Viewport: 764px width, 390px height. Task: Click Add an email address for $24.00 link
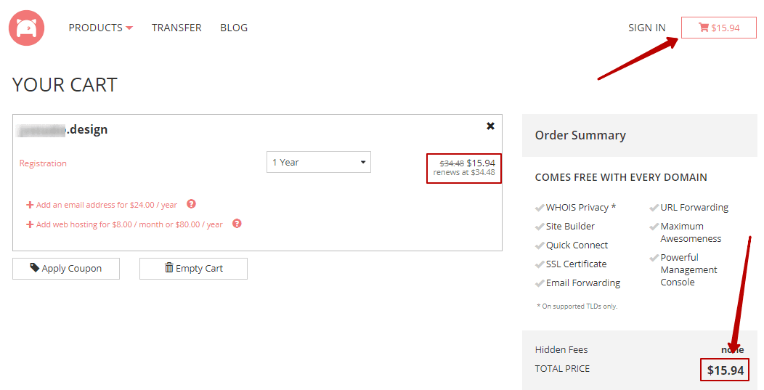point(107,205)
